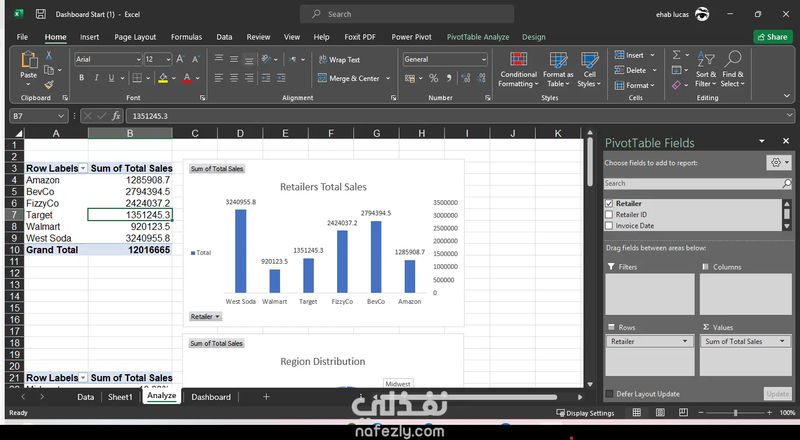Apply cell borders with the Borders icon
800x440 pixels.
pyautogui.click(x=137, y=78)
